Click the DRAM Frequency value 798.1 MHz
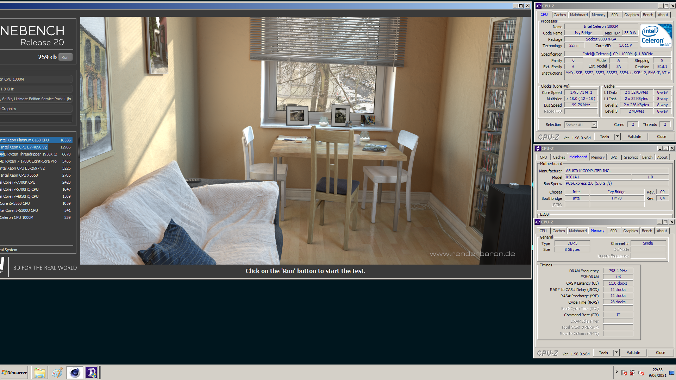This screenshot has width=676, height=380. pyautogui.click(x=618, y=271)
